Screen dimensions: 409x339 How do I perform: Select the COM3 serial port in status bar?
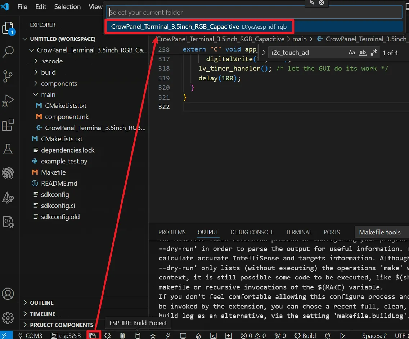pos(30,335)
